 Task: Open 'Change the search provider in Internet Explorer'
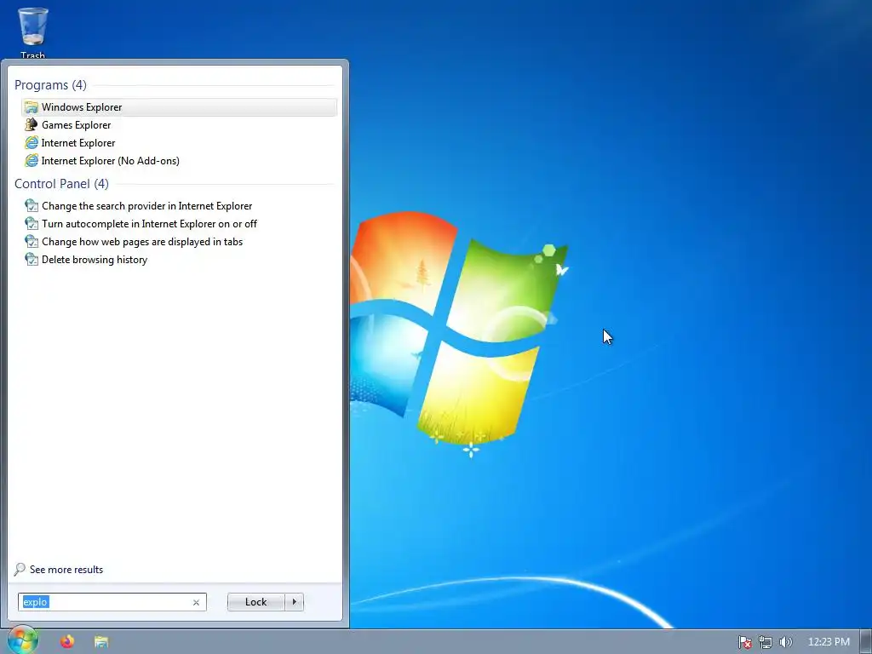[x=179, y=206]
